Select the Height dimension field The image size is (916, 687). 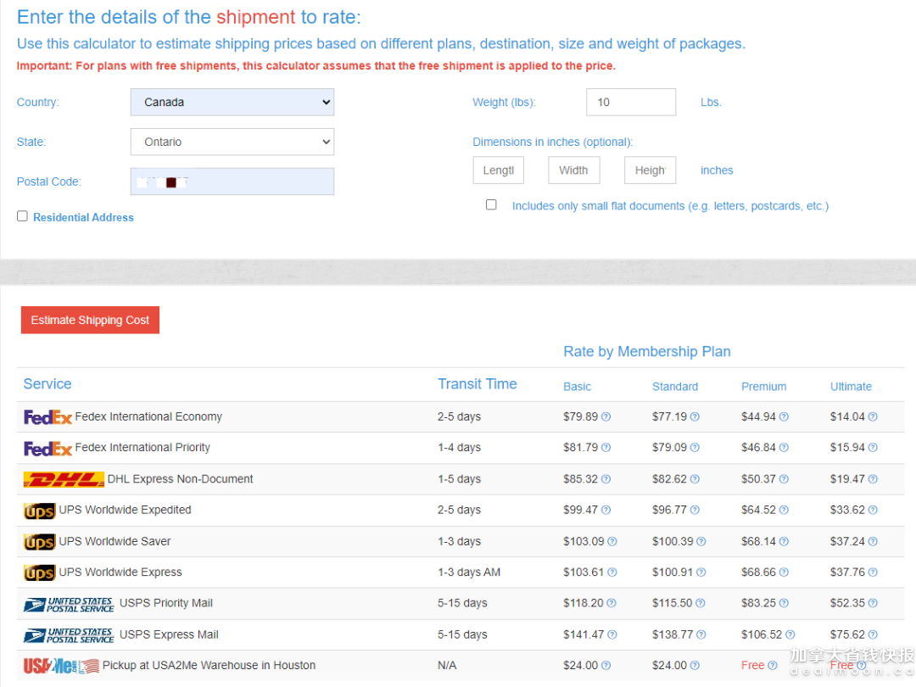tap(650, 170)
